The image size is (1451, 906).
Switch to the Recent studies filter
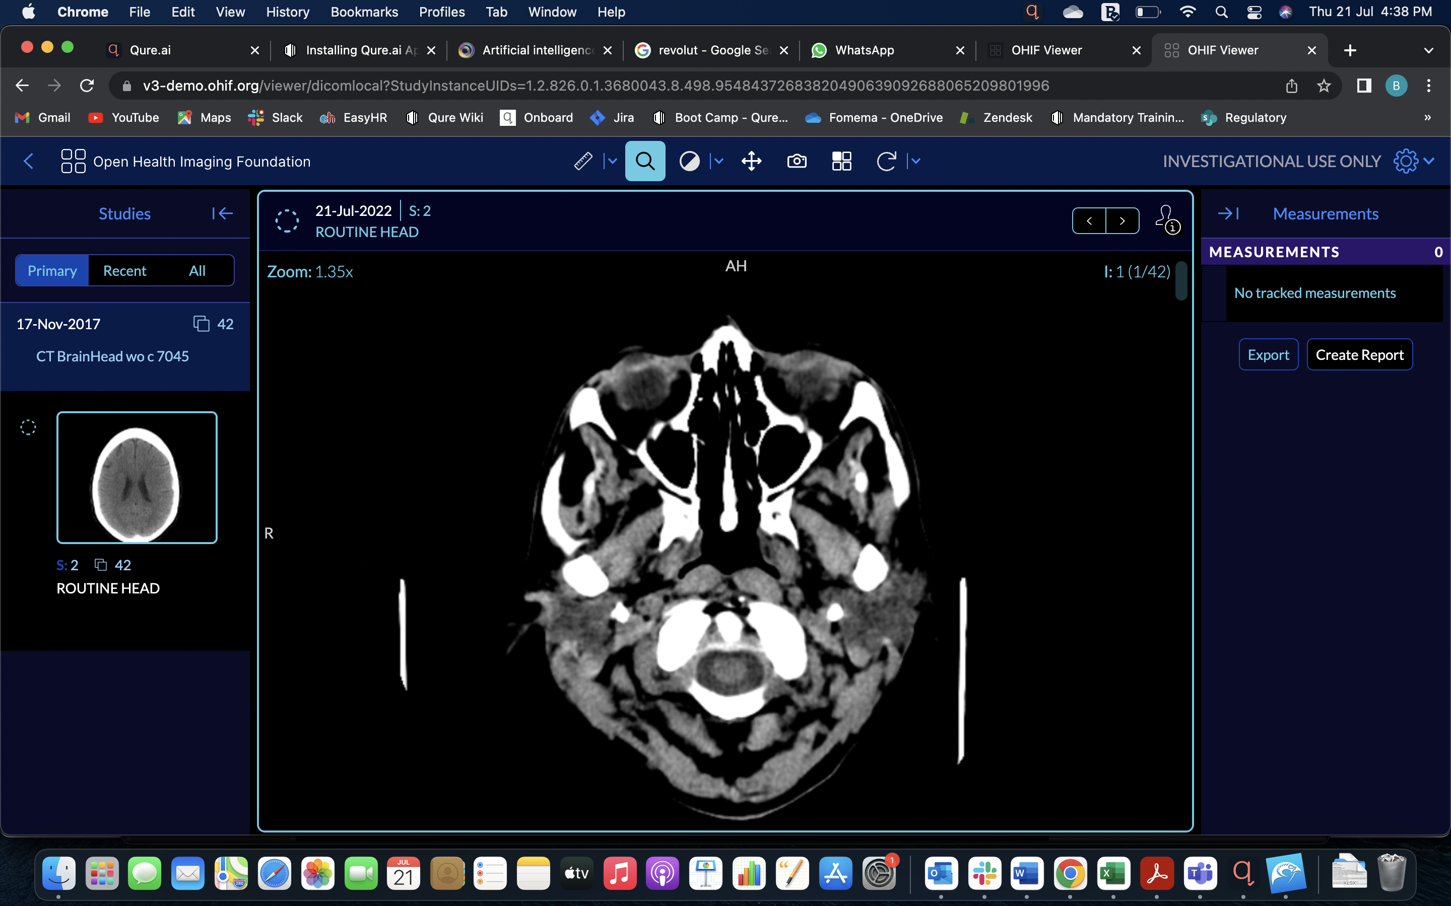pyautogui.click(x=125, y=271)
